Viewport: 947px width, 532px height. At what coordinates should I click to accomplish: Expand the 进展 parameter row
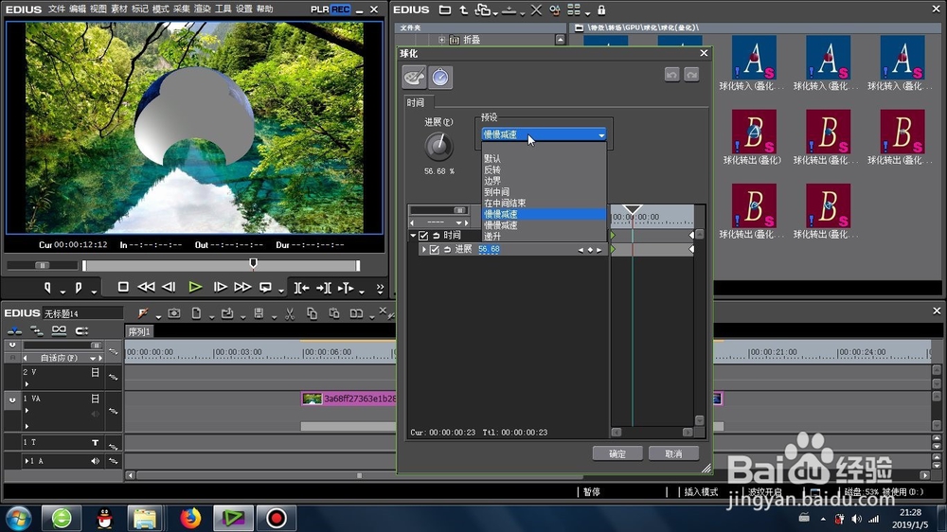(x=424, y=249)
